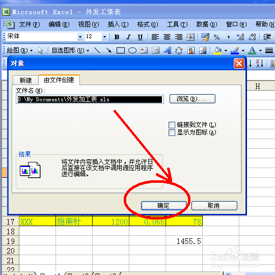
Task: Open the 格式 menu
Action: click(148, 24)
